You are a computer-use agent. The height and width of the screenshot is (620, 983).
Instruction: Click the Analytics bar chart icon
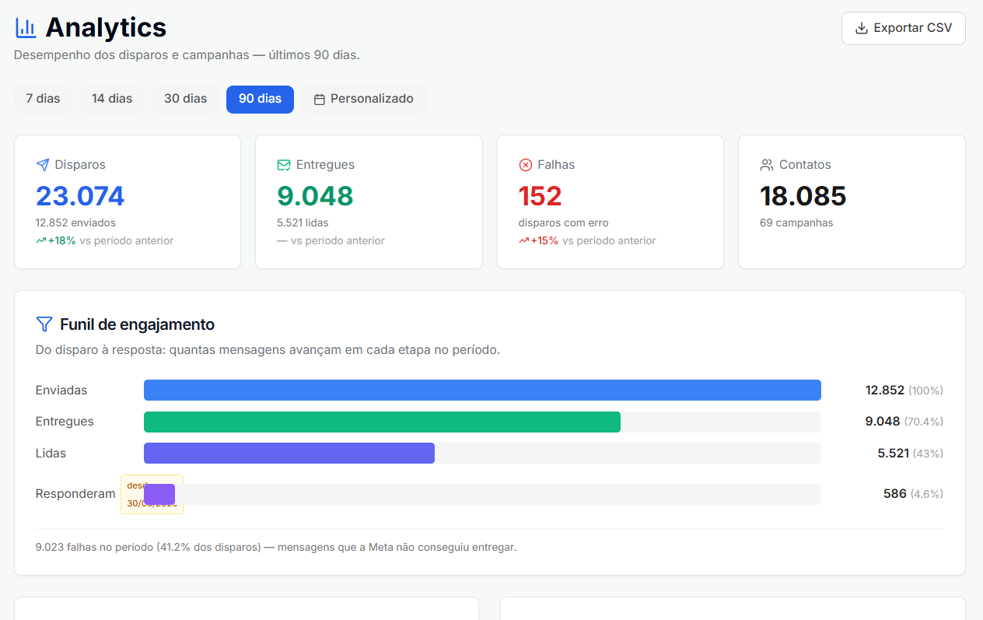pos(26,28)
